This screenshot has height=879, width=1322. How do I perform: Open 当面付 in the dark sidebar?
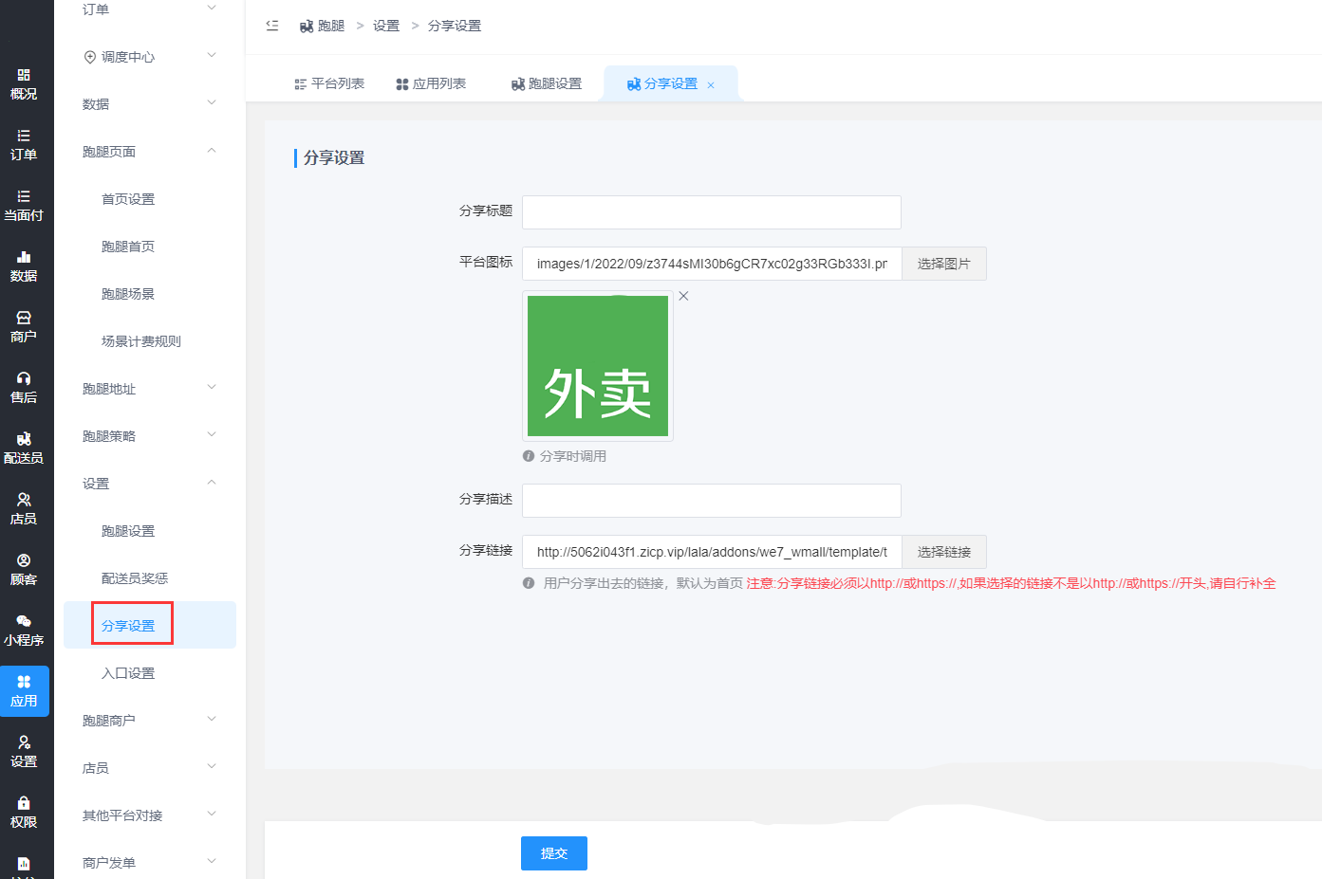tap(24, 206)
